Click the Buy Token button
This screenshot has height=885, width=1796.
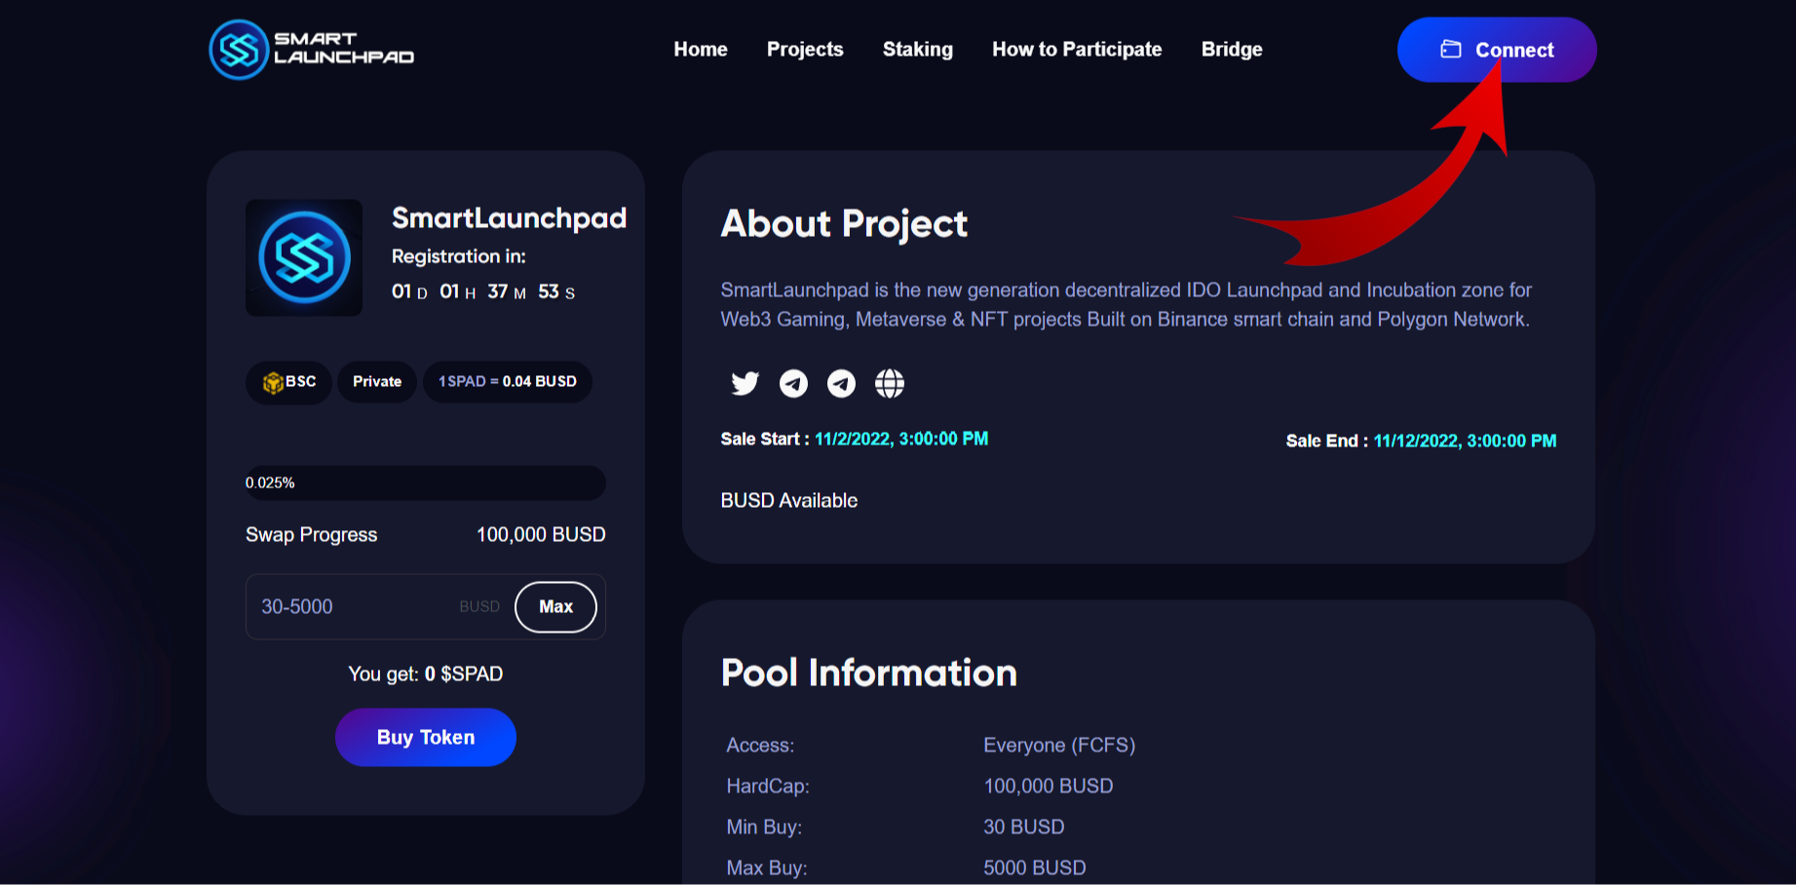[x=426, y=737]
